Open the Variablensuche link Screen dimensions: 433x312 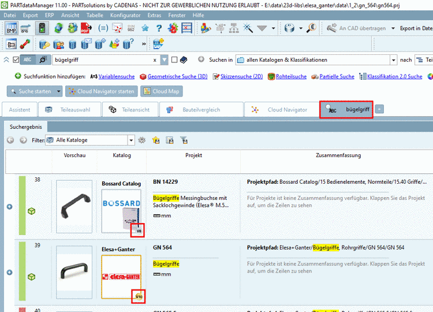pos(117,76)
